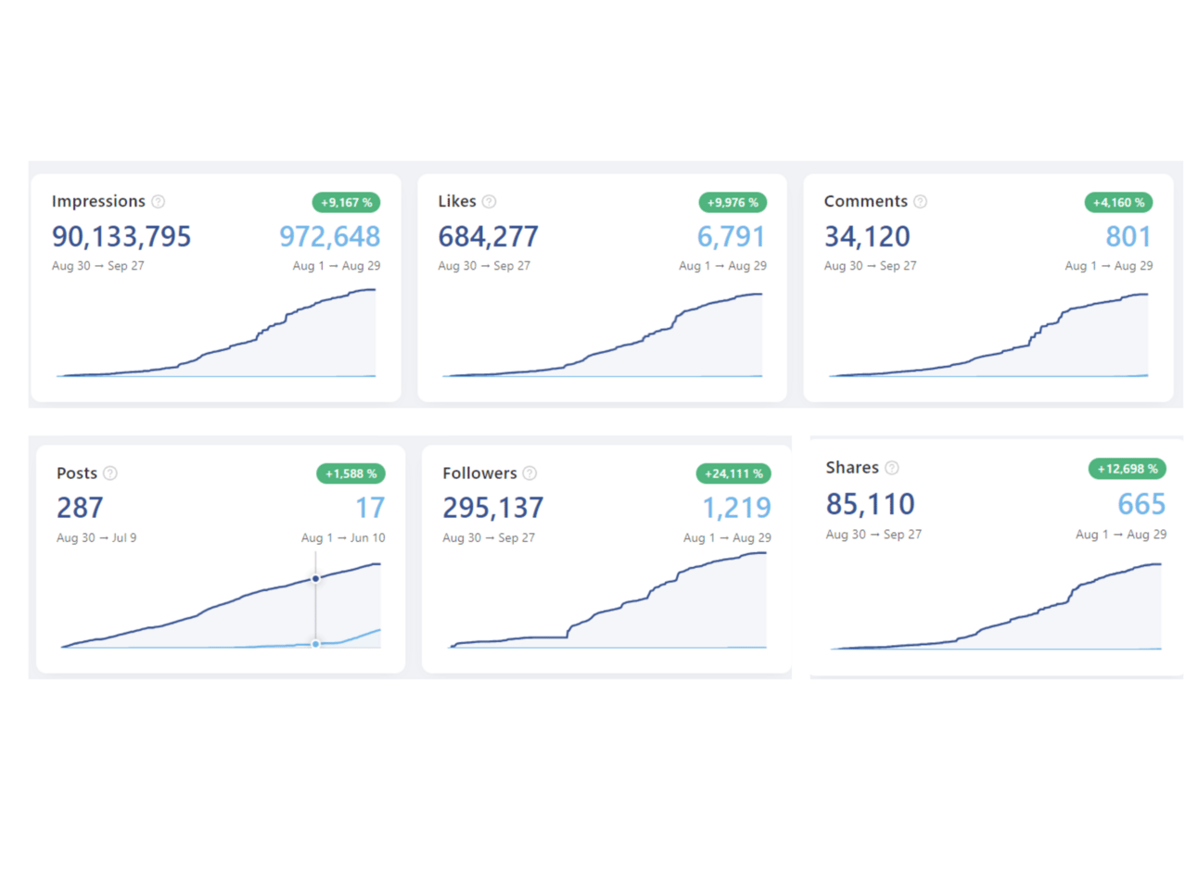Click the previous-period 972,648 impressions value
Image resolution: width=1198 pixels, height=871 pixels.
(x=330, y=237)
